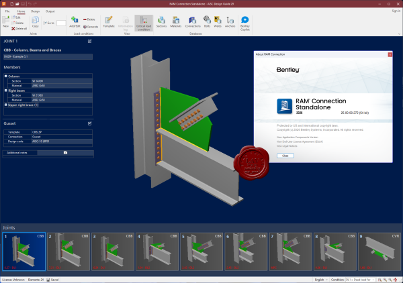Open the Bolts database
The width and height of the screenshot is (403, 283).
tap(207, 22)
